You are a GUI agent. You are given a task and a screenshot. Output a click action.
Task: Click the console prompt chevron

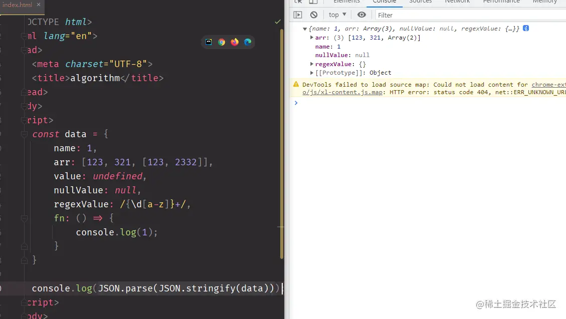pos(296,103)
